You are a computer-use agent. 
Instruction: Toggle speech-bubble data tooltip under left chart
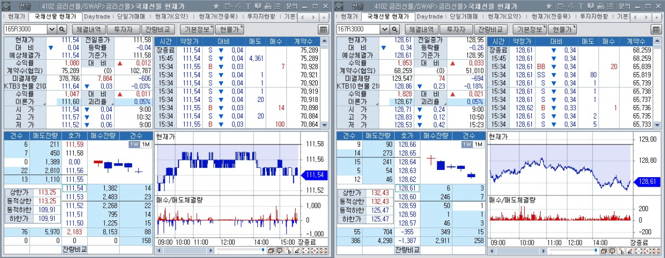coord(280,250)
